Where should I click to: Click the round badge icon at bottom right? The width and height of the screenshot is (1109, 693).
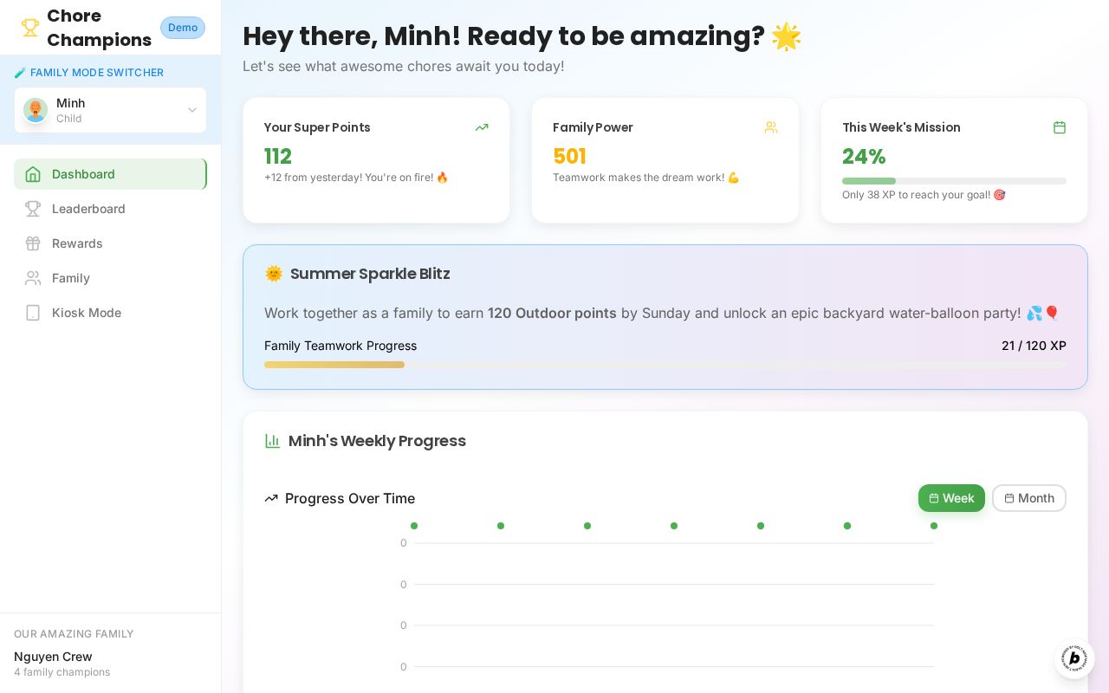coord(1074,658)
